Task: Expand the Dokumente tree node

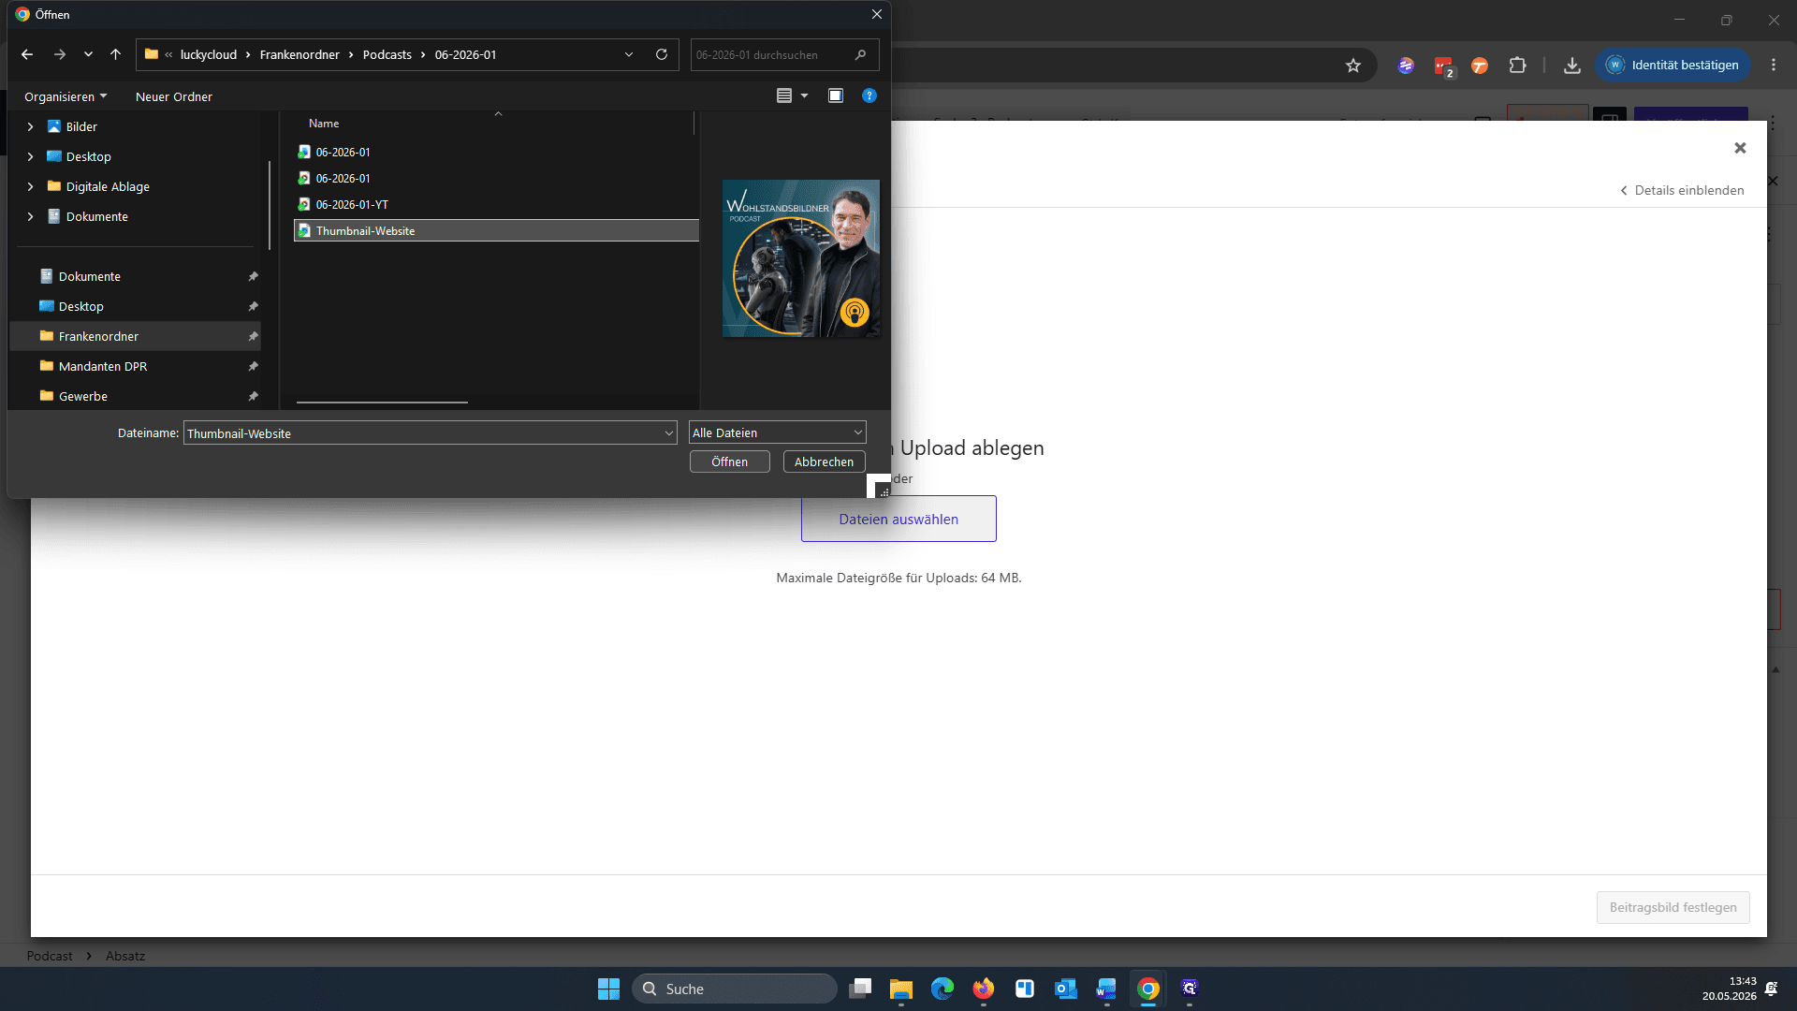Action: point(30,216)
